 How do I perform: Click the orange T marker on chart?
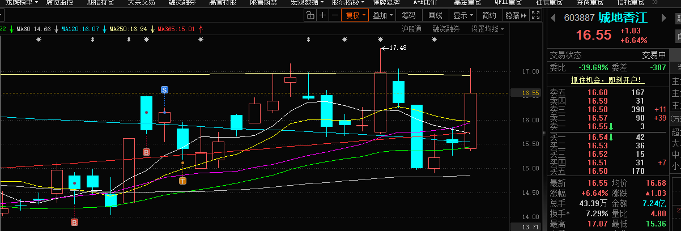point(182,181)
